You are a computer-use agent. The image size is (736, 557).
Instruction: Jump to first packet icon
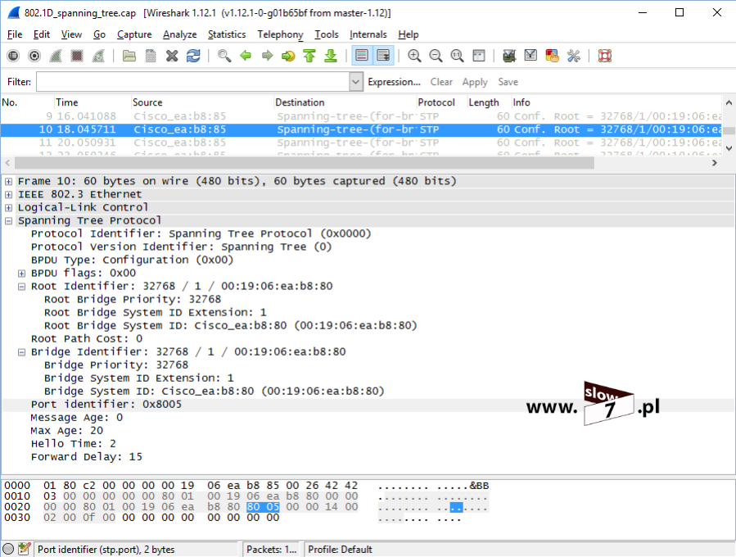[309, 56]
